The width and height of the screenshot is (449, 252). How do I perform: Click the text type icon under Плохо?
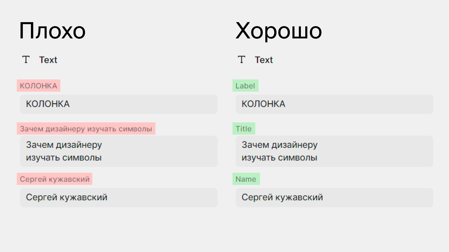26,60
